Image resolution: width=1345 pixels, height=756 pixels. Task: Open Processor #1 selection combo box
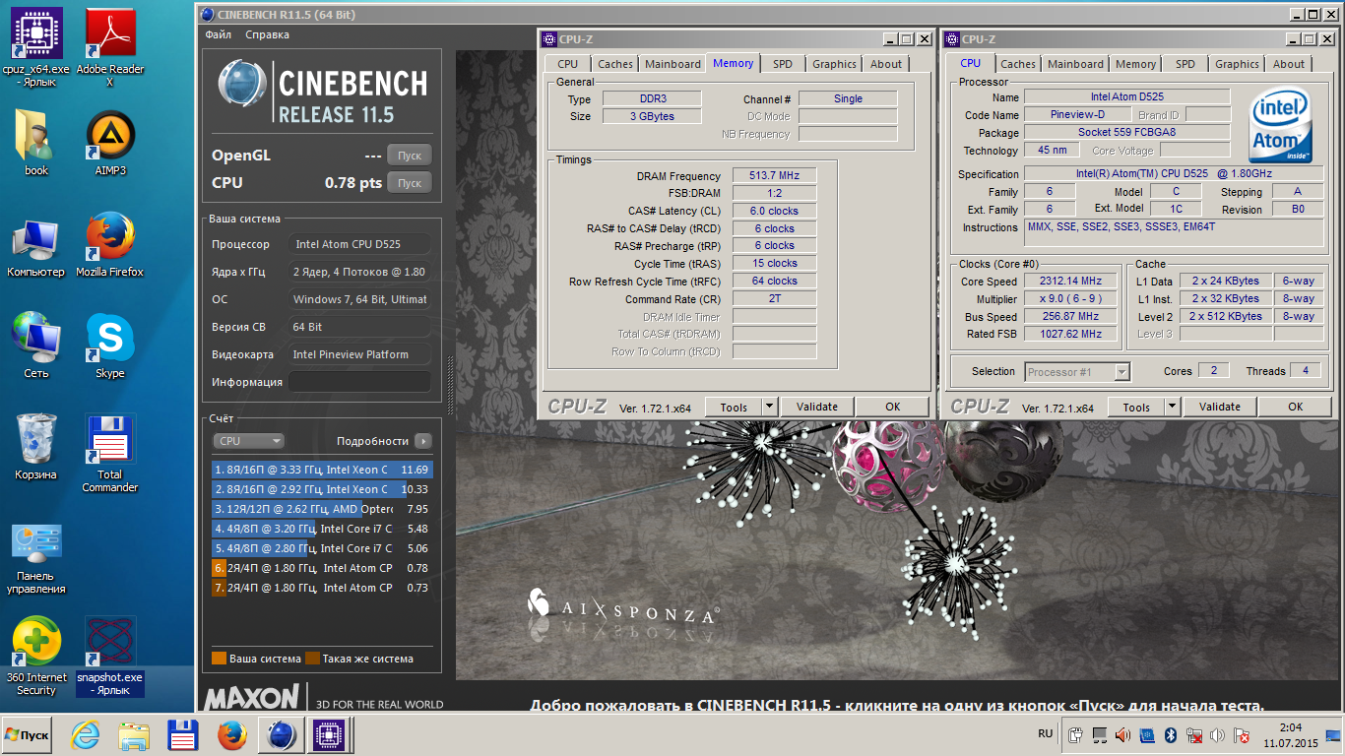tap(1077, 371)
